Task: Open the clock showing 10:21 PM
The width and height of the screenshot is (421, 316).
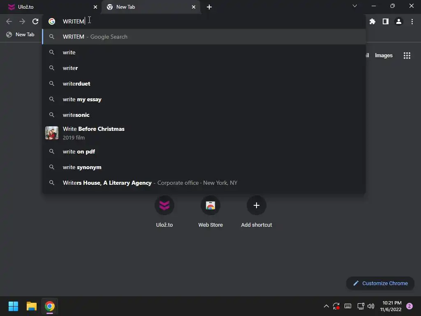Action: point(391,306)
